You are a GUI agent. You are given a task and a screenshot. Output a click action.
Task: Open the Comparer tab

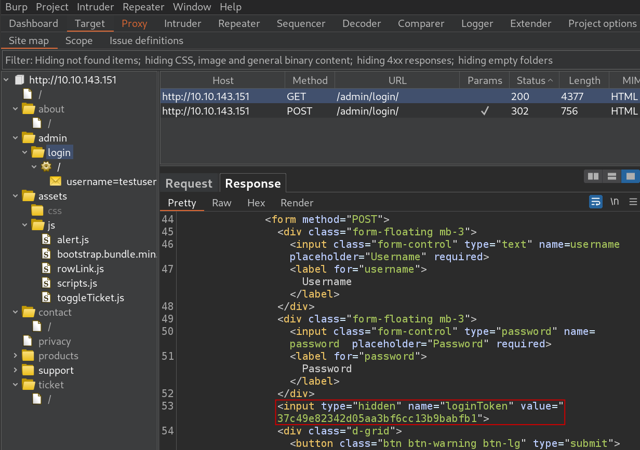[421, 23]
